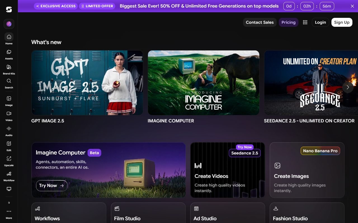Open the Pricing page
The image size is (358, 223).
(x=289, y=22)
